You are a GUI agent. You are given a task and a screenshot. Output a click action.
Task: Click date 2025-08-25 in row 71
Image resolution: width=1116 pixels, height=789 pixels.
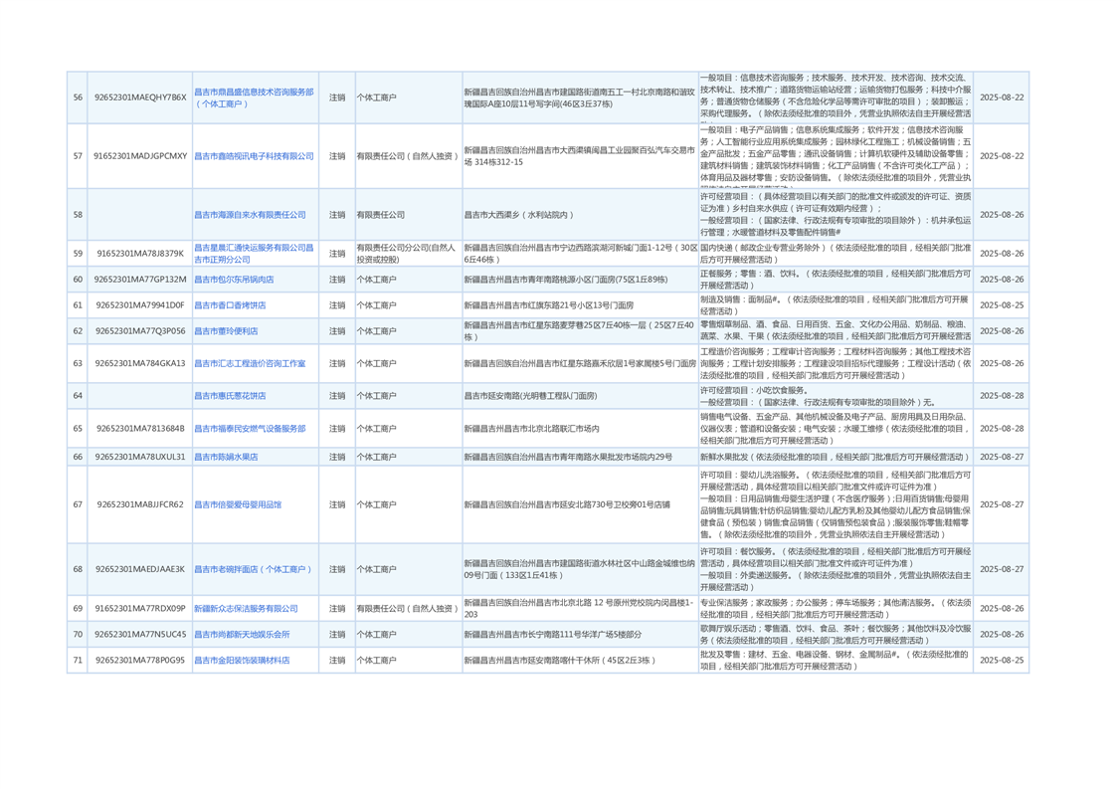1002,660
